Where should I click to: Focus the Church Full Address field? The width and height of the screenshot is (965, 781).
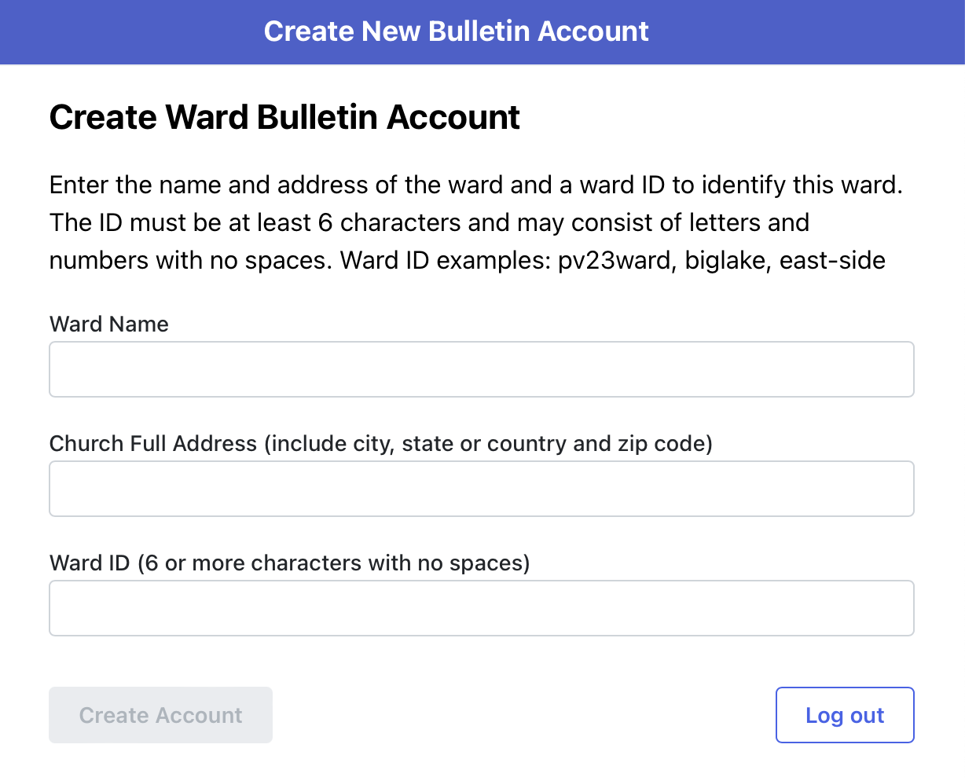click(x=481, y=488)
